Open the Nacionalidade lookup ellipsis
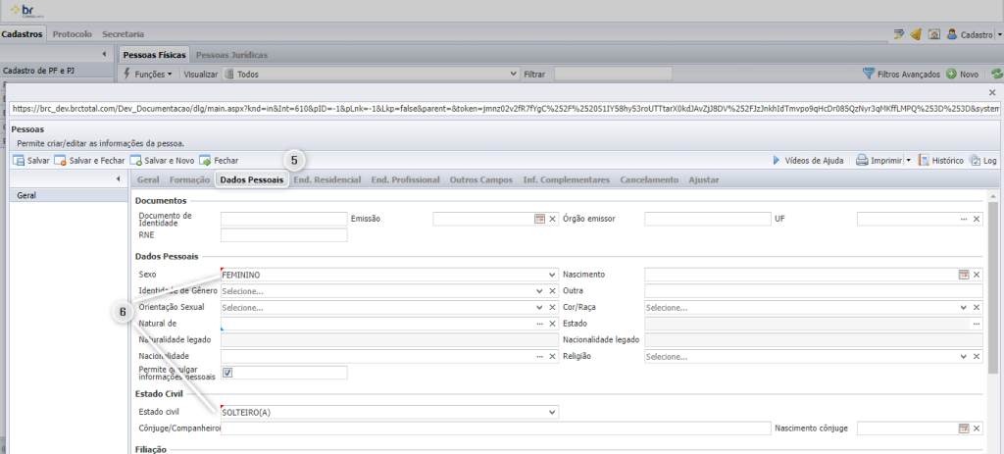This screenshot has width=1004, height=454. [x=540, y=357]
